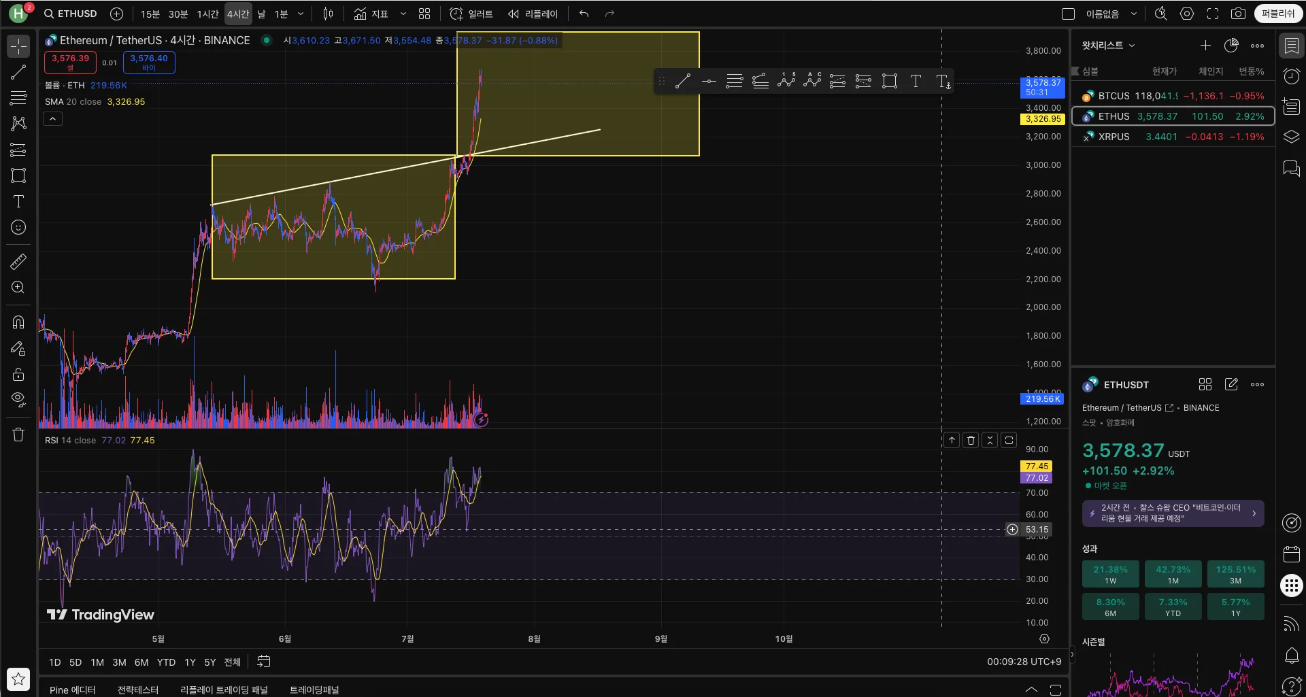This screenshot has width=1306, height=697.
Task: Click the red sell price button
Action: 70,62
